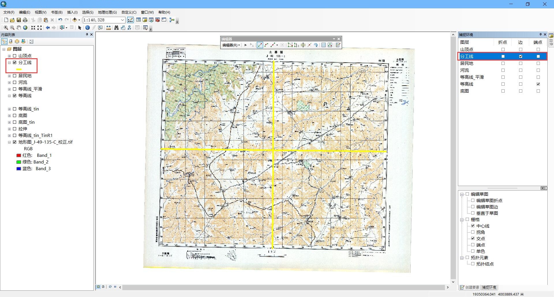Select the Measure tool
Image resolution: width=554 pixels, height=297 pixels.
[108, 28]
